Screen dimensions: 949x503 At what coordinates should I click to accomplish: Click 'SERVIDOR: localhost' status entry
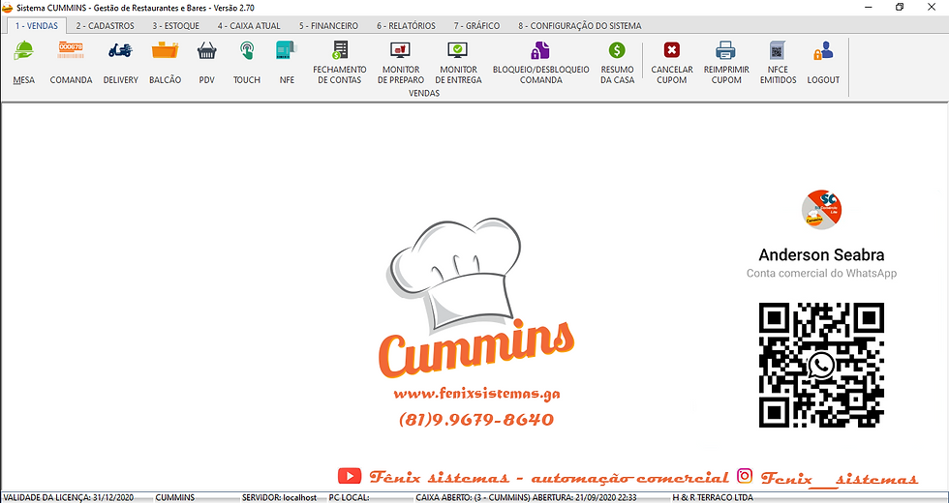point(279,497)
